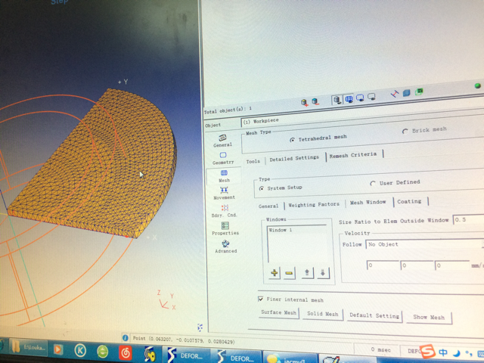Click the red and blue measure icon
The width and height of the screenshot is (484, 363).
click(x=395, y=94)
